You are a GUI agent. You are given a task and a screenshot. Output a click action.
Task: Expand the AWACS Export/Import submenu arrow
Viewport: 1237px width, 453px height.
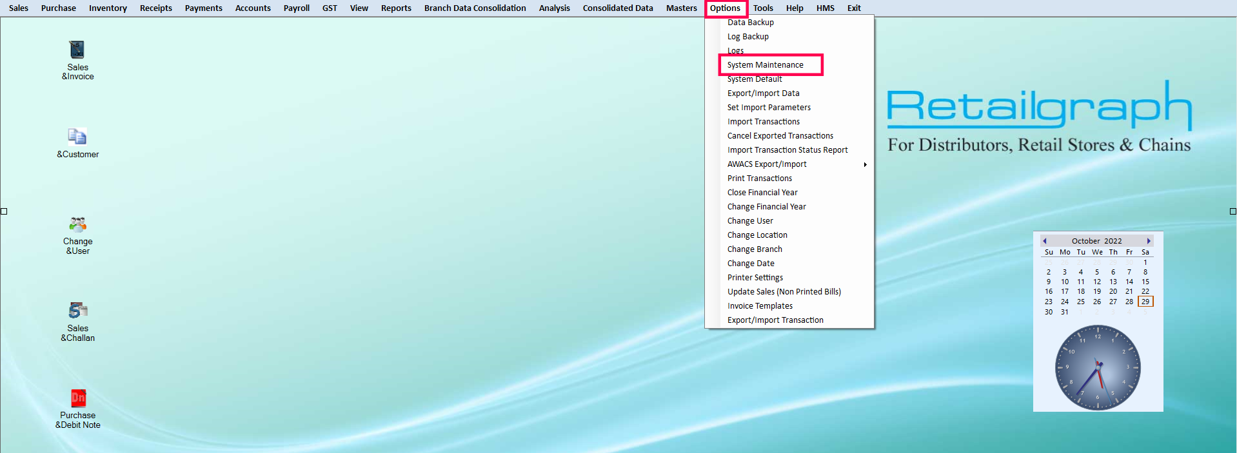865,164
